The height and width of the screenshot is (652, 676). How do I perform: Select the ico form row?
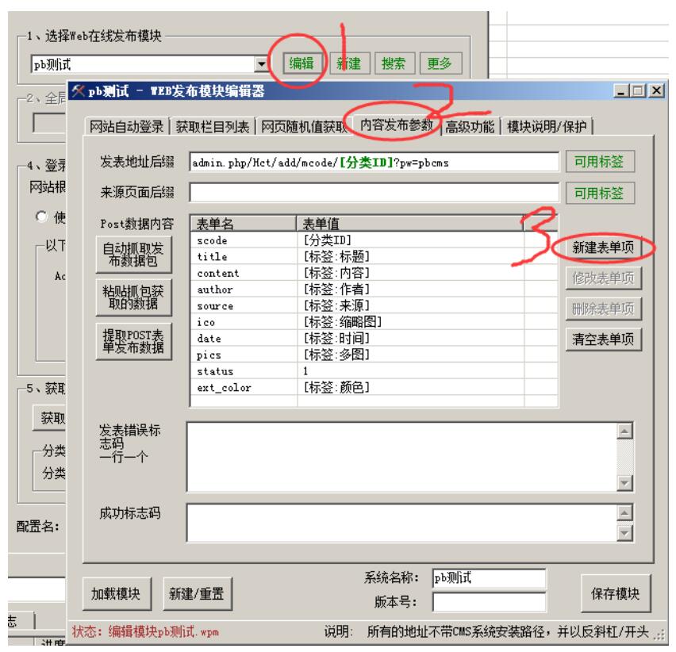click(374, 322)
